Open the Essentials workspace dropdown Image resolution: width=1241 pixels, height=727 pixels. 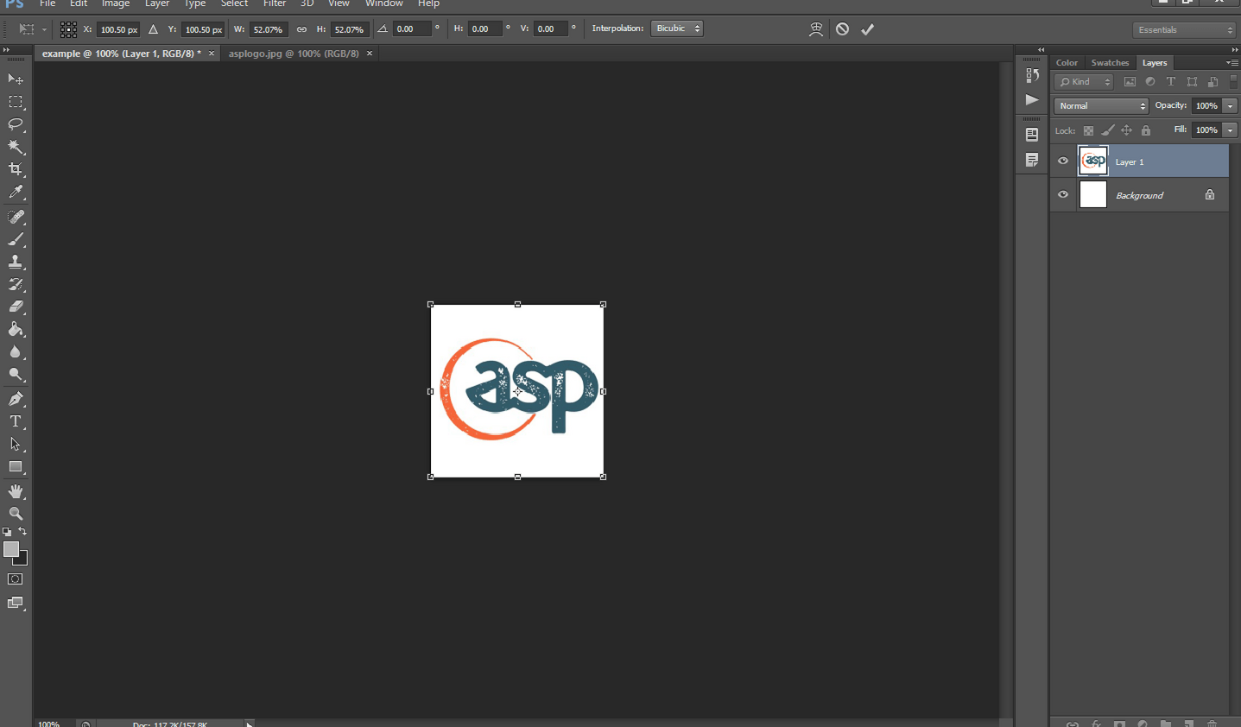[1185, 30]
